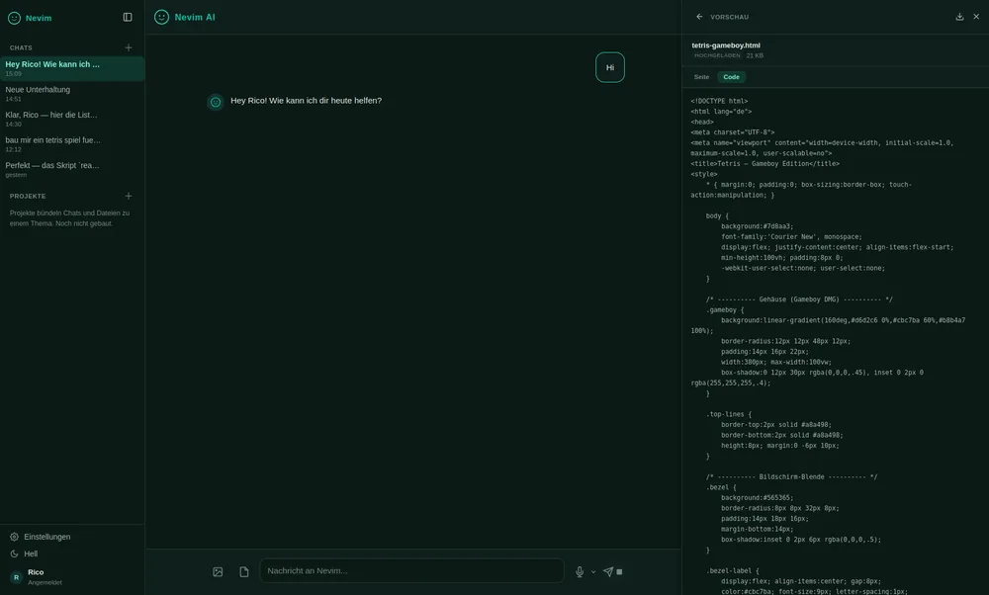989x595 pixels.
Task: Click the 'background:#7d8aa3;' code line
Action: 758,226
